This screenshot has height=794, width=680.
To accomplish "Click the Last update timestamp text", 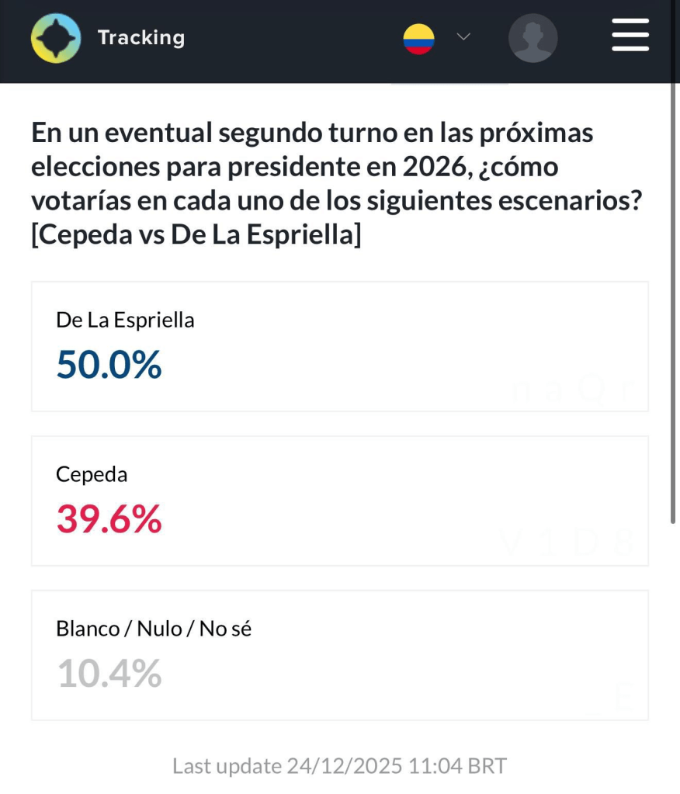I will [339, 766].
